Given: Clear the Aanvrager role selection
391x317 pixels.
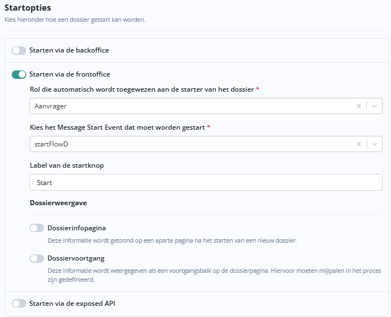Looking at the screenshot, I should [x=359, y=106].
